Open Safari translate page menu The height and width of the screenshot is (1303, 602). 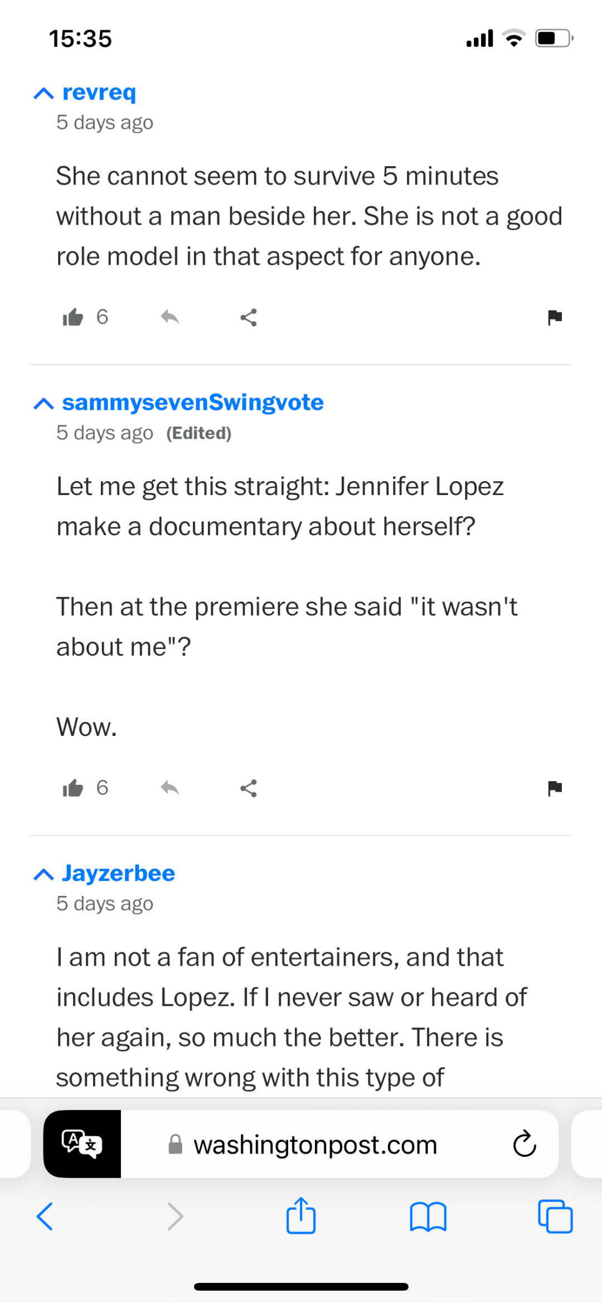click(82, 1144)
